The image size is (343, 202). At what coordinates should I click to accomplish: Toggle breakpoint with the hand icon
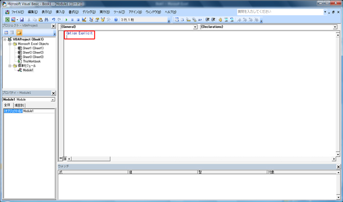(x=220, y=20)
